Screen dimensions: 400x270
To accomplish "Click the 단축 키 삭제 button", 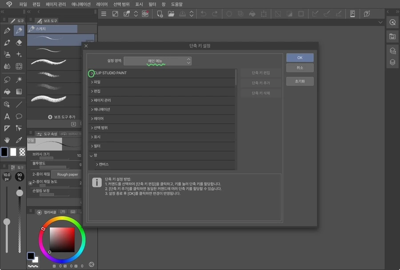I will click(261, 93).
